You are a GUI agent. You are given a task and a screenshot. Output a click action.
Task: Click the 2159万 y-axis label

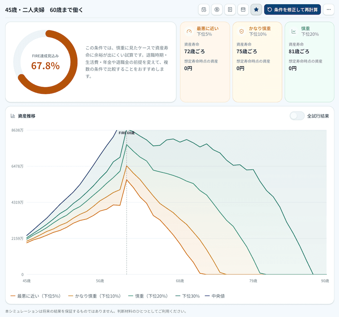(17, 239)
